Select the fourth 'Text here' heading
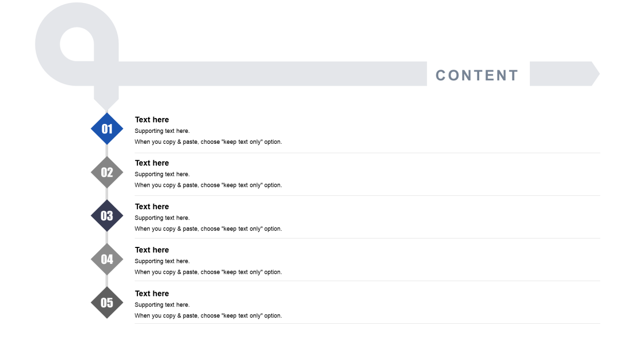This screenshot has height=357, width=635. tap(152, 250)
